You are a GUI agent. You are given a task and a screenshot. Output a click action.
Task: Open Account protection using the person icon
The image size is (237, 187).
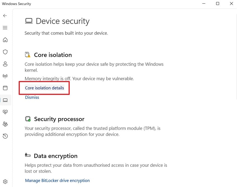point(5,64)
